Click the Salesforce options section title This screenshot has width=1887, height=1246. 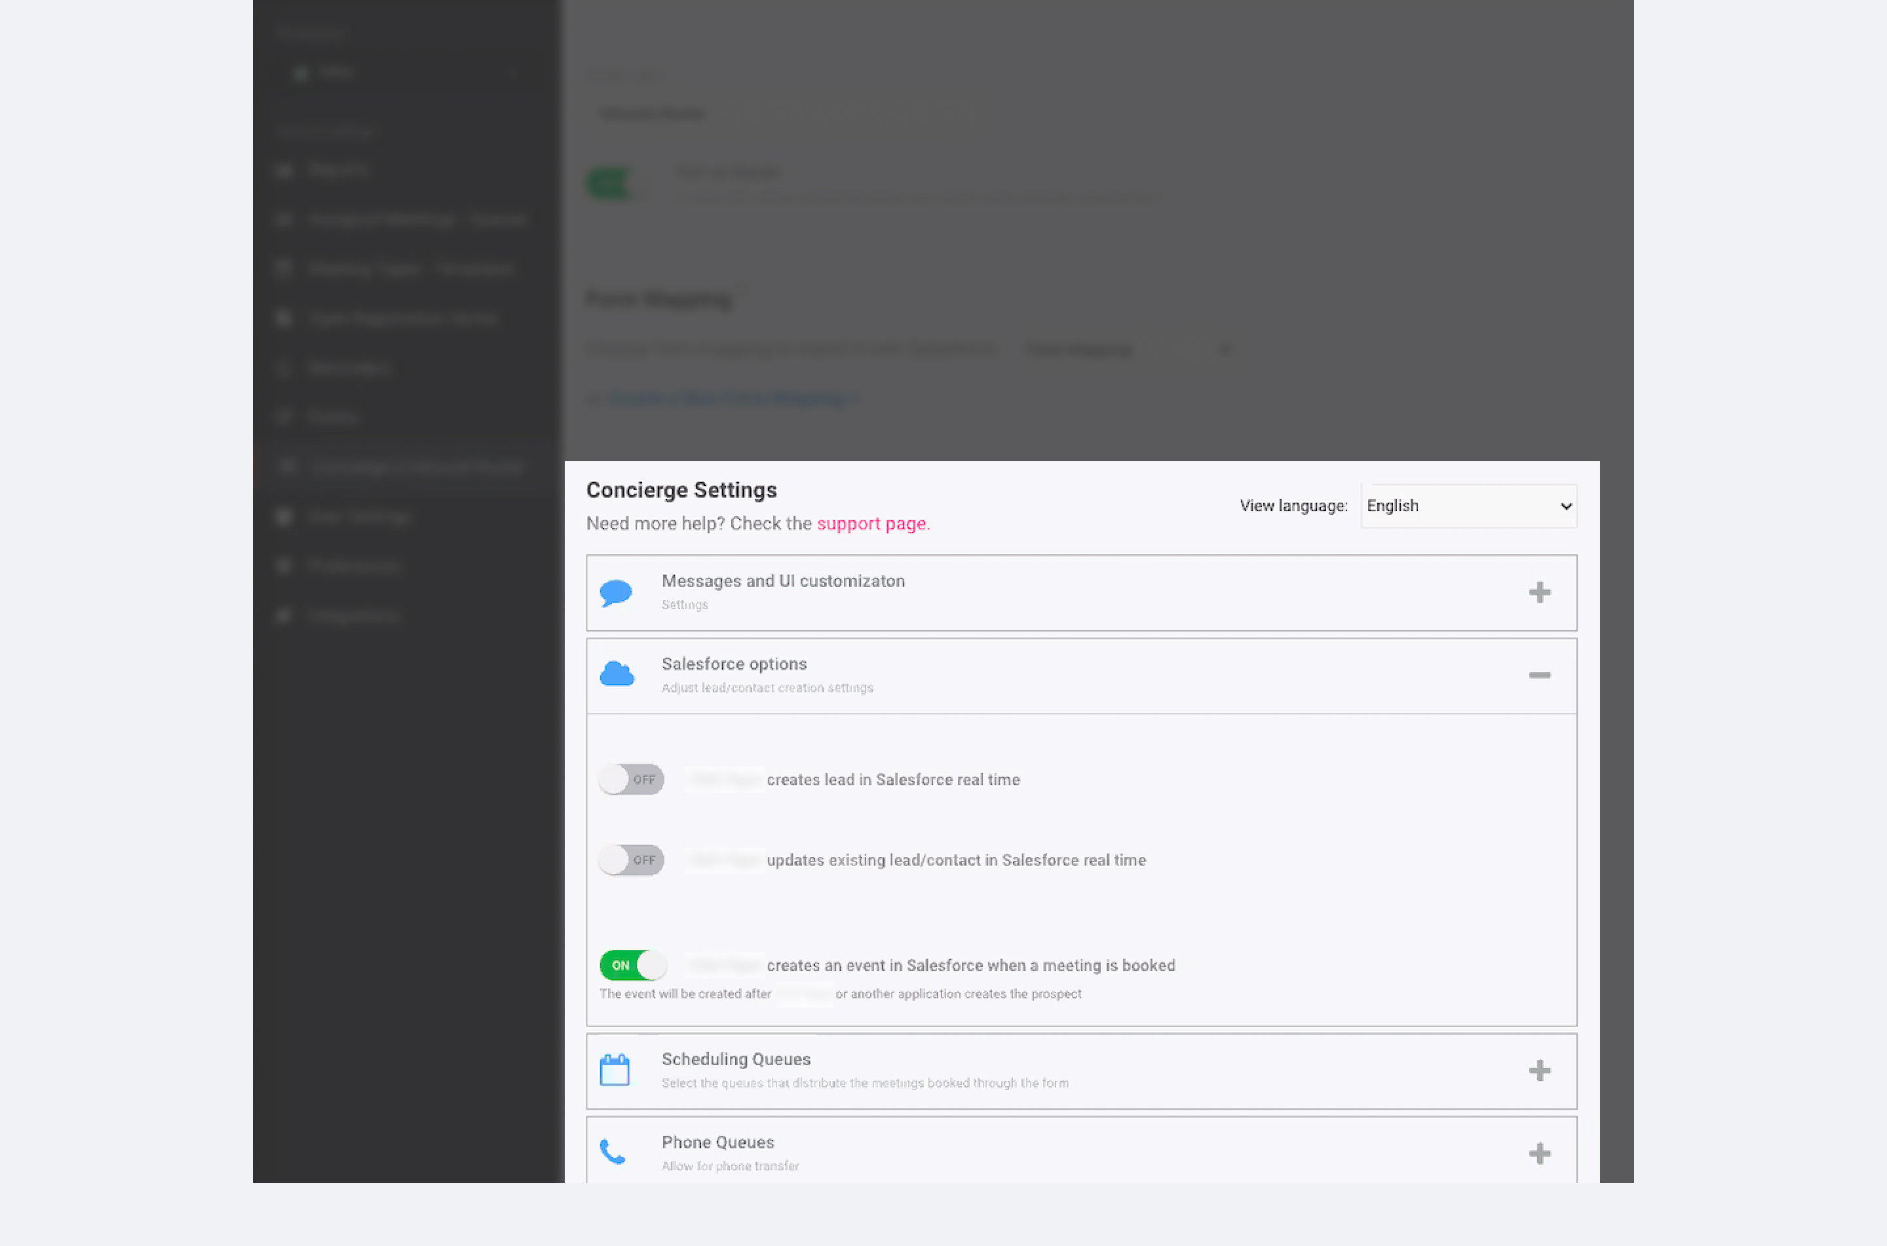coord(734,664)
